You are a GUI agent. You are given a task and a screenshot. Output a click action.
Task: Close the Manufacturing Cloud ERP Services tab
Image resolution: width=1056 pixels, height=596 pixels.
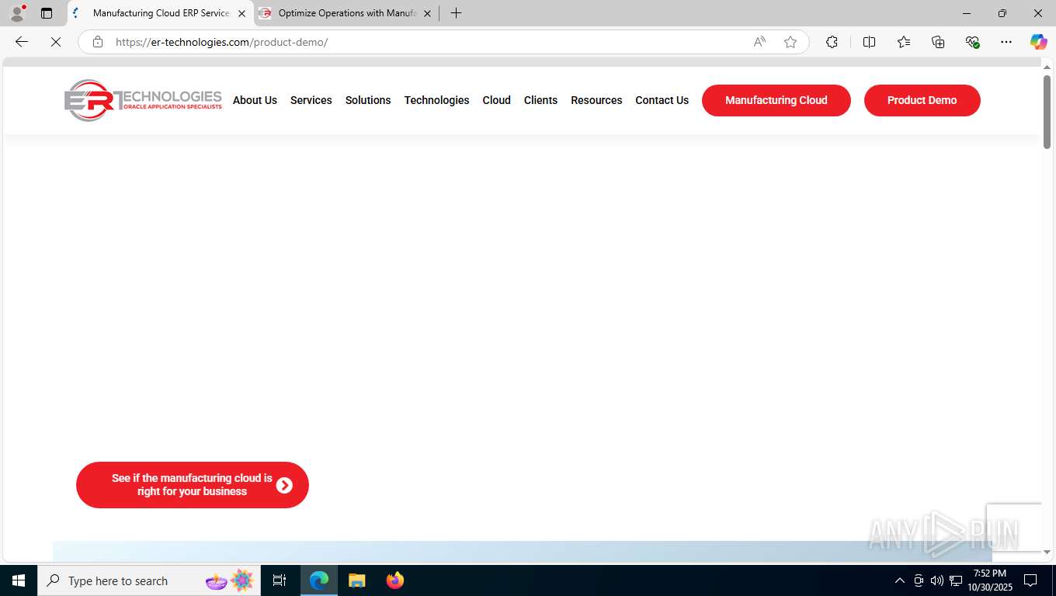241,13
